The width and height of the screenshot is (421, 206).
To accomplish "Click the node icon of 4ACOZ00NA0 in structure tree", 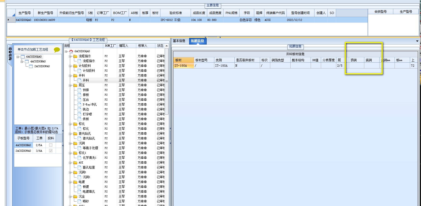I will click(27, 61).
